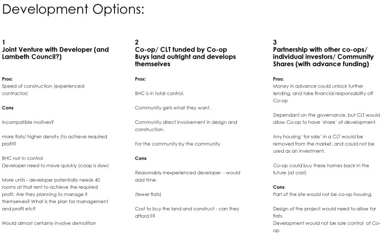Click the "Pros:" label under option 3
Image resolution: width=384 pixels, height=237 pixels.
pyautogui.click(x=278, y=79)
